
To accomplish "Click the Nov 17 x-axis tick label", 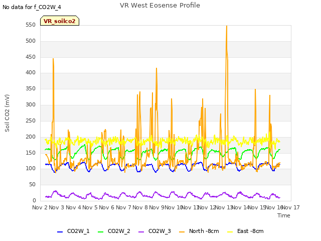I will (291, 207).
